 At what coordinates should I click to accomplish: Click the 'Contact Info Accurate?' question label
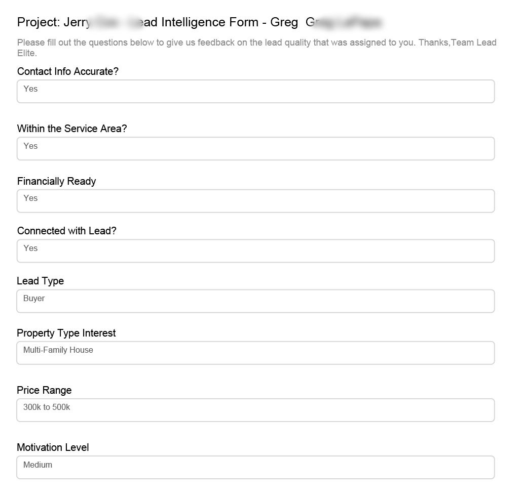click(68, 71)
